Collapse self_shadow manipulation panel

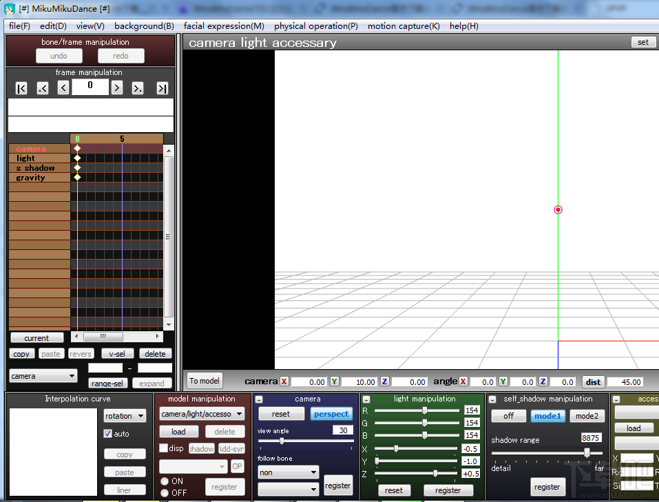[x=492, y=399]
